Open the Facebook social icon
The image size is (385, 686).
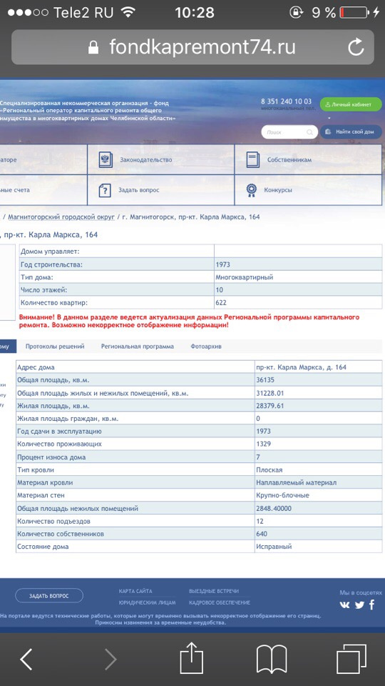pyautogui.click(x=372, y=605)
